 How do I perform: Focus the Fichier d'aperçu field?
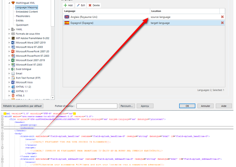coord(97,106)
